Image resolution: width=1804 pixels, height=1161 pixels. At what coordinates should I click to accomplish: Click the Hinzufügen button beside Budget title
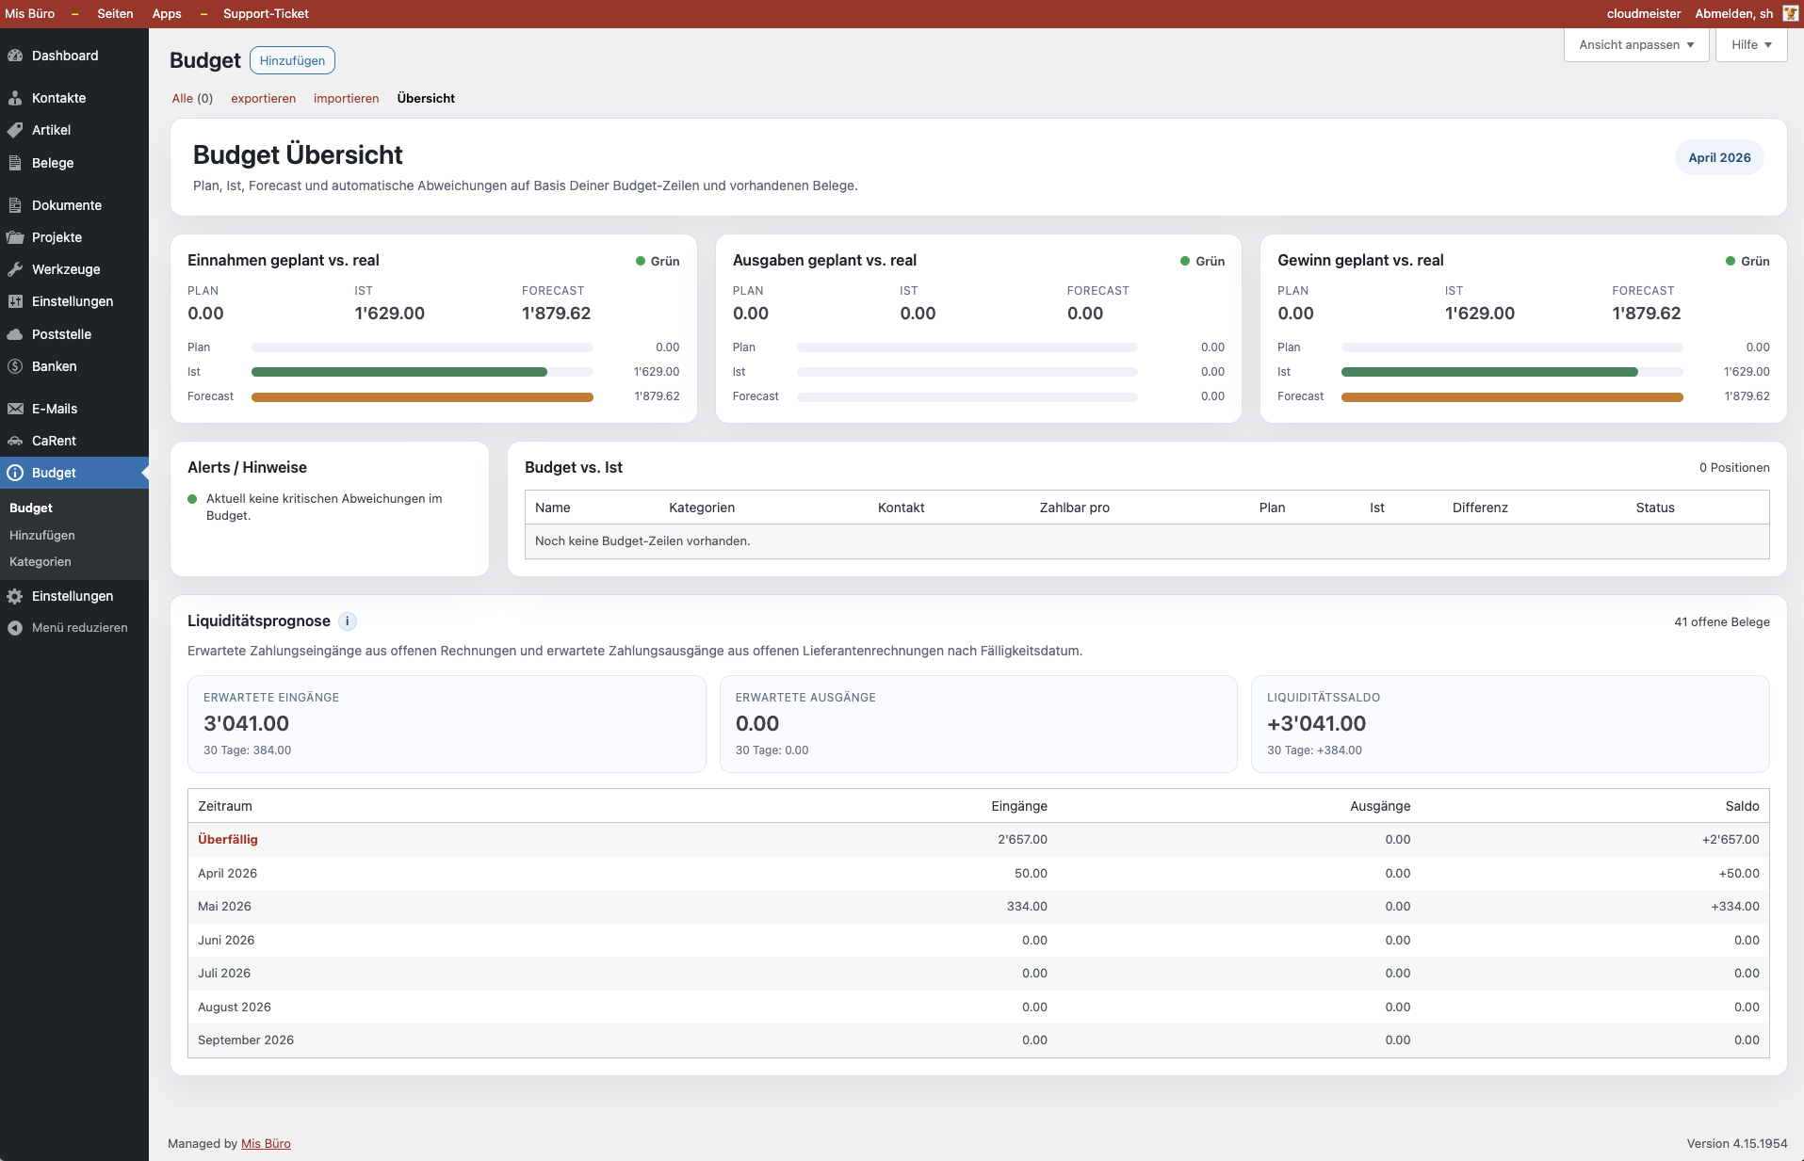pyautogui.click(x=292, y=61)
